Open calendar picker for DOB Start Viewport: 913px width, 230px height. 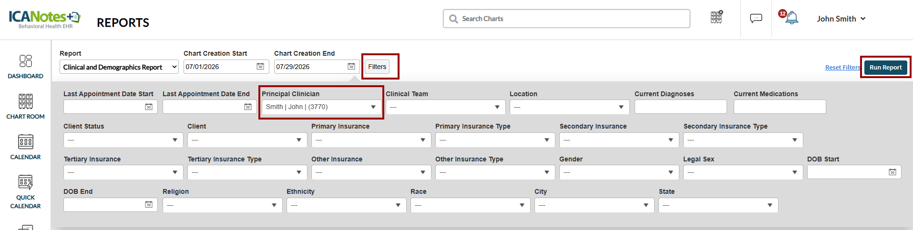[892, 172]
